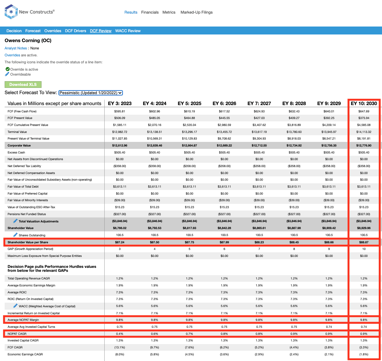382x361 pixels.
Task: Click FCF Present Value $506.09 cell
Action: [120, 118]
